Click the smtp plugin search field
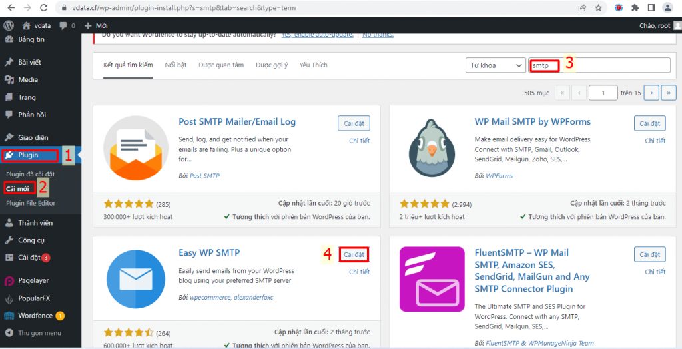The height and width of the screenshot is (349, 682). pos(600,65)
